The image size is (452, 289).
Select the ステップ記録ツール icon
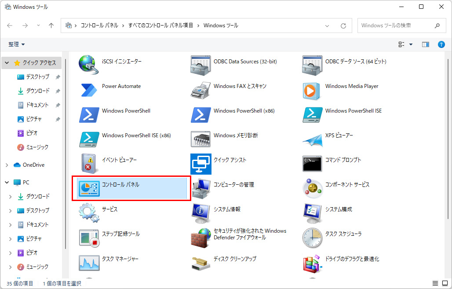89,238
